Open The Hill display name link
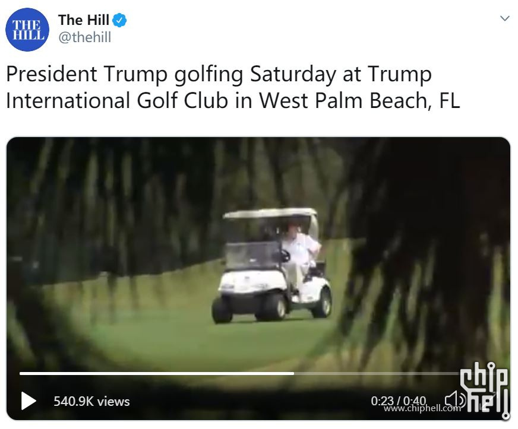Viewport: 518px width, 429px height. (84, 20)
